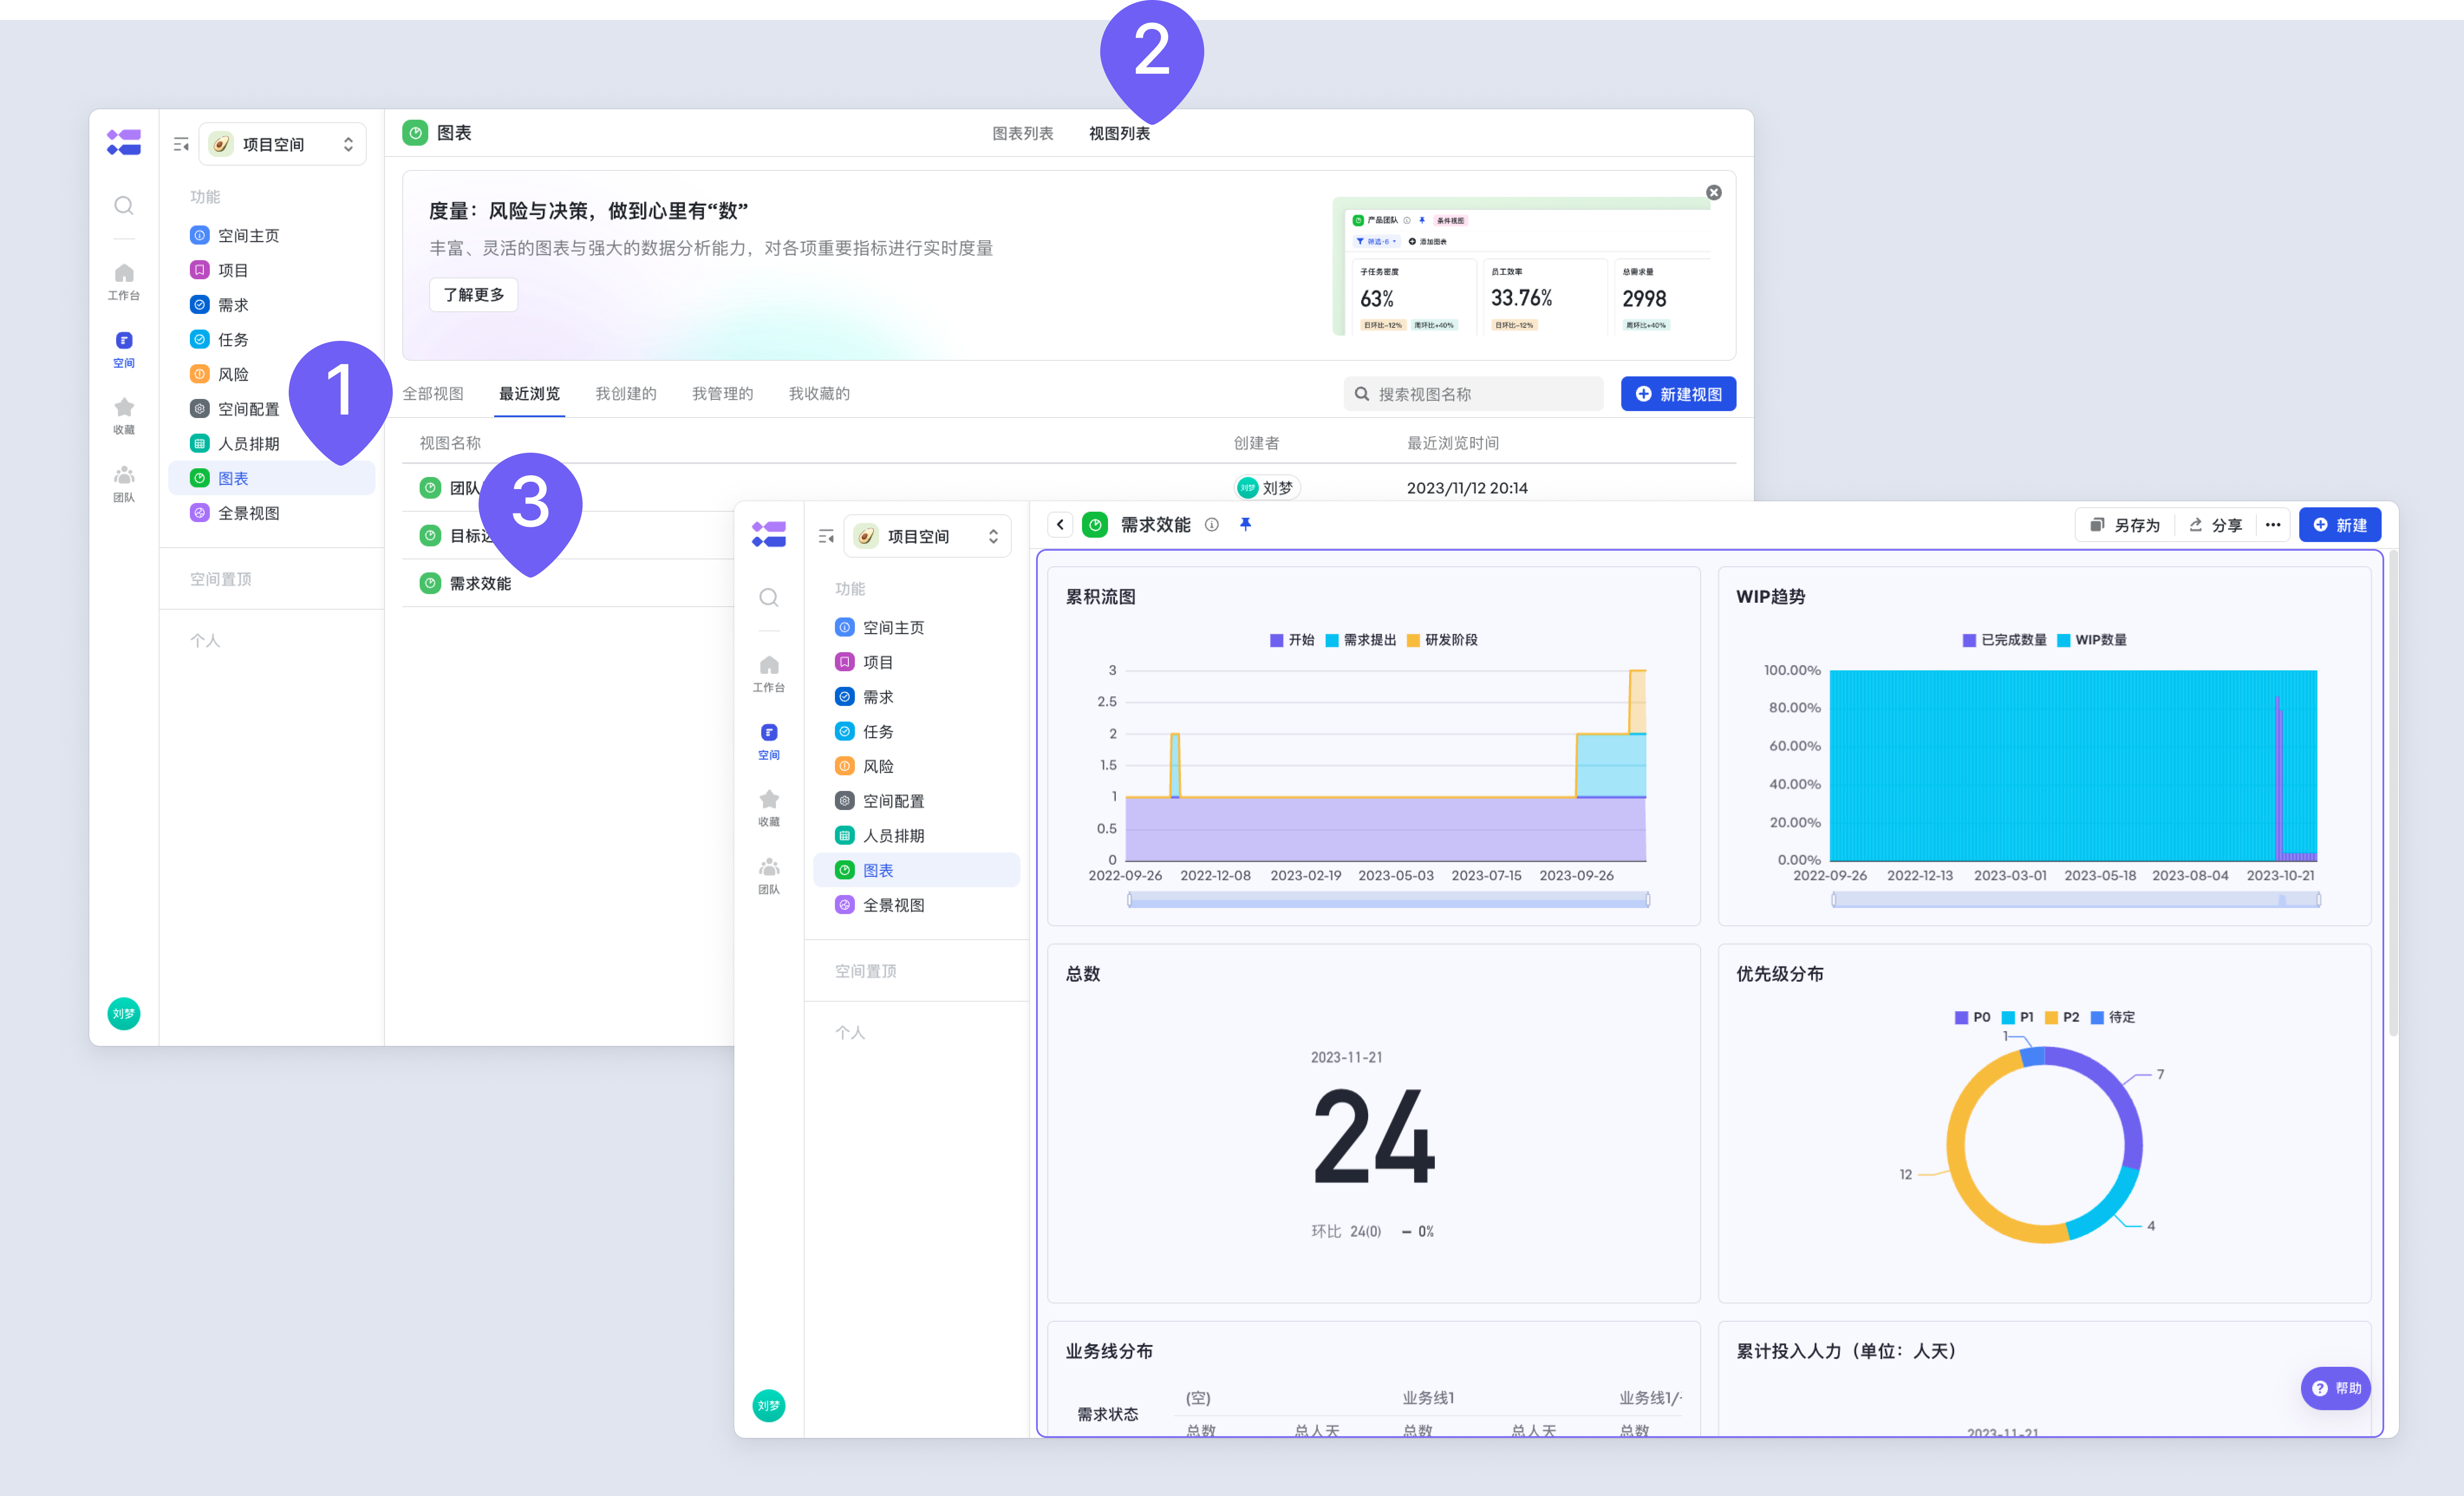Close the 度量 banner in the back window
The width and height of the screenshot is (2464, 1496).
[1713, 192]
